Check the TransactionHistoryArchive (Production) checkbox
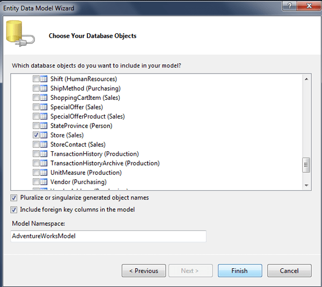This screenshot has height=287, width=322. pyautogui.click(x=36, y=163)
